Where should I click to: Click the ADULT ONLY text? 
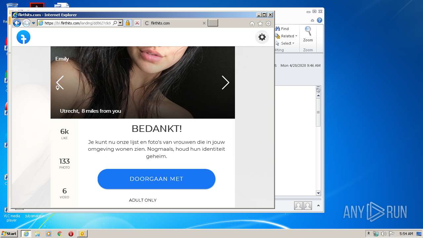[x=143, y=200]
